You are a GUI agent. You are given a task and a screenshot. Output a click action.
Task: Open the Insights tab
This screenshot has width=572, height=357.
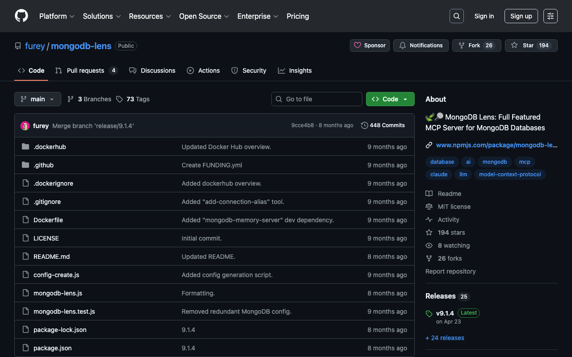[295, 71]
